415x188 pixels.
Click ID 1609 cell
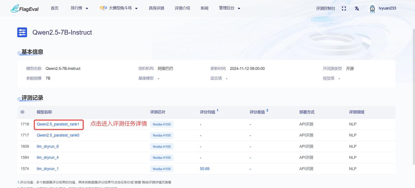(25, 146)
